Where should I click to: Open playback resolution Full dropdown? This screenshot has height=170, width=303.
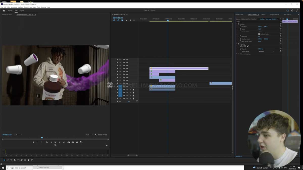(89, 135)
